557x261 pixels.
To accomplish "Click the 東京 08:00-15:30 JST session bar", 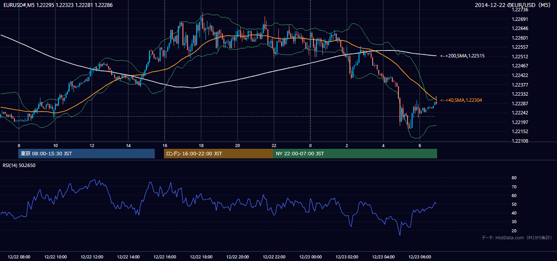I will click(86, 154).
